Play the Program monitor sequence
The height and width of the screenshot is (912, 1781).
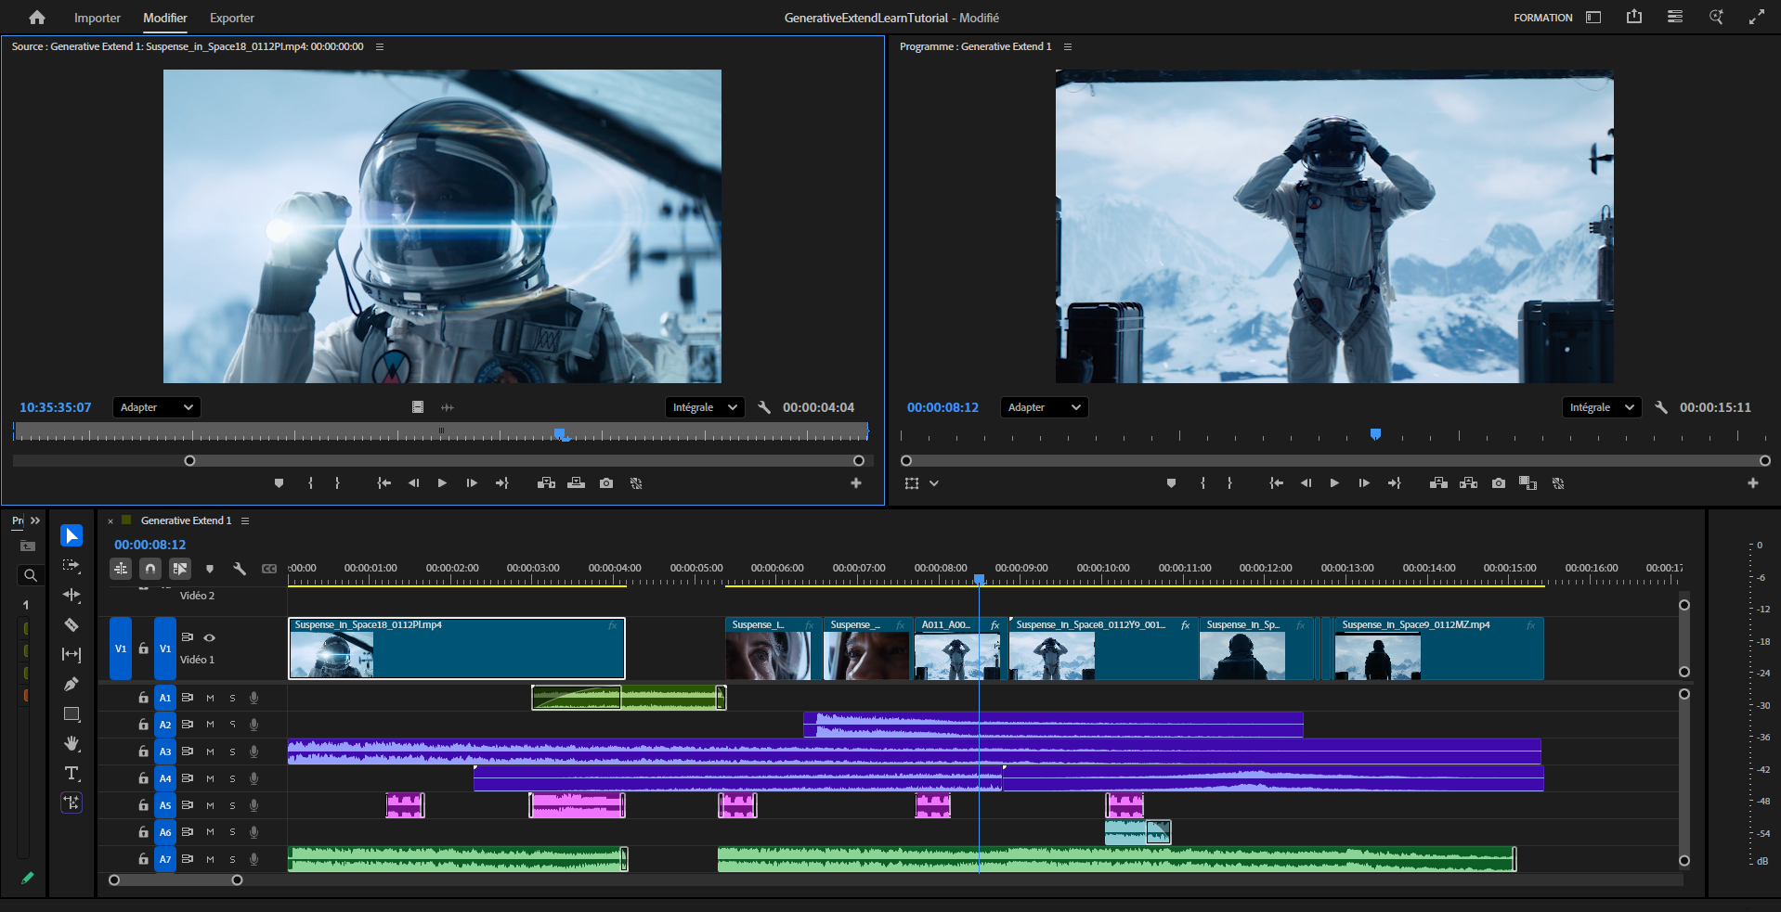(x=1334, y=483)
